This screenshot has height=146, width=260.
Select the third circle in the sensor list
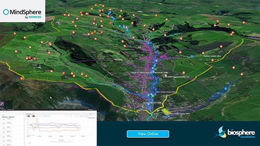pos(4,128)
